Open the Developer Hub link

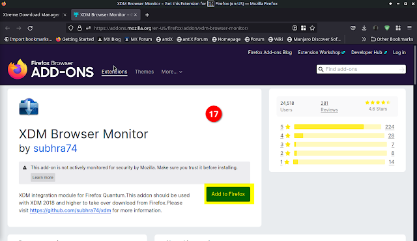pos(369,52)
